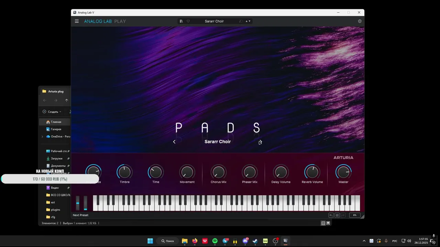Open the edit history list icon
Image resolution: width=440 pixels, height=247 pixels.
[x=337, y=215]
